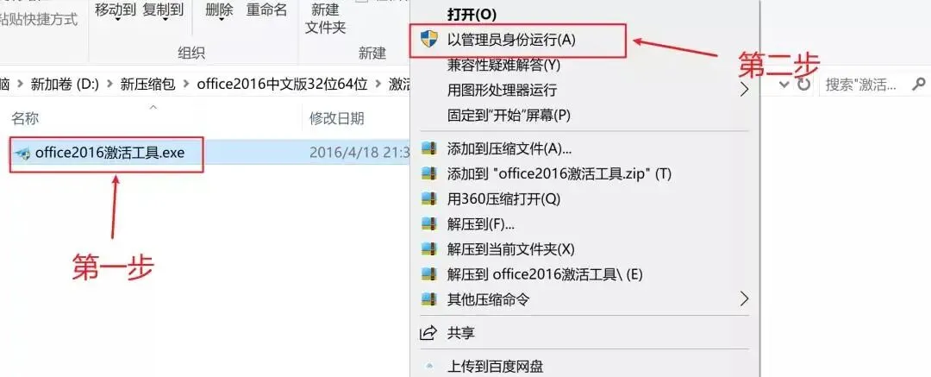Click the 新建文件夹 button
The image size is (931, 377).
coord(325,18)
